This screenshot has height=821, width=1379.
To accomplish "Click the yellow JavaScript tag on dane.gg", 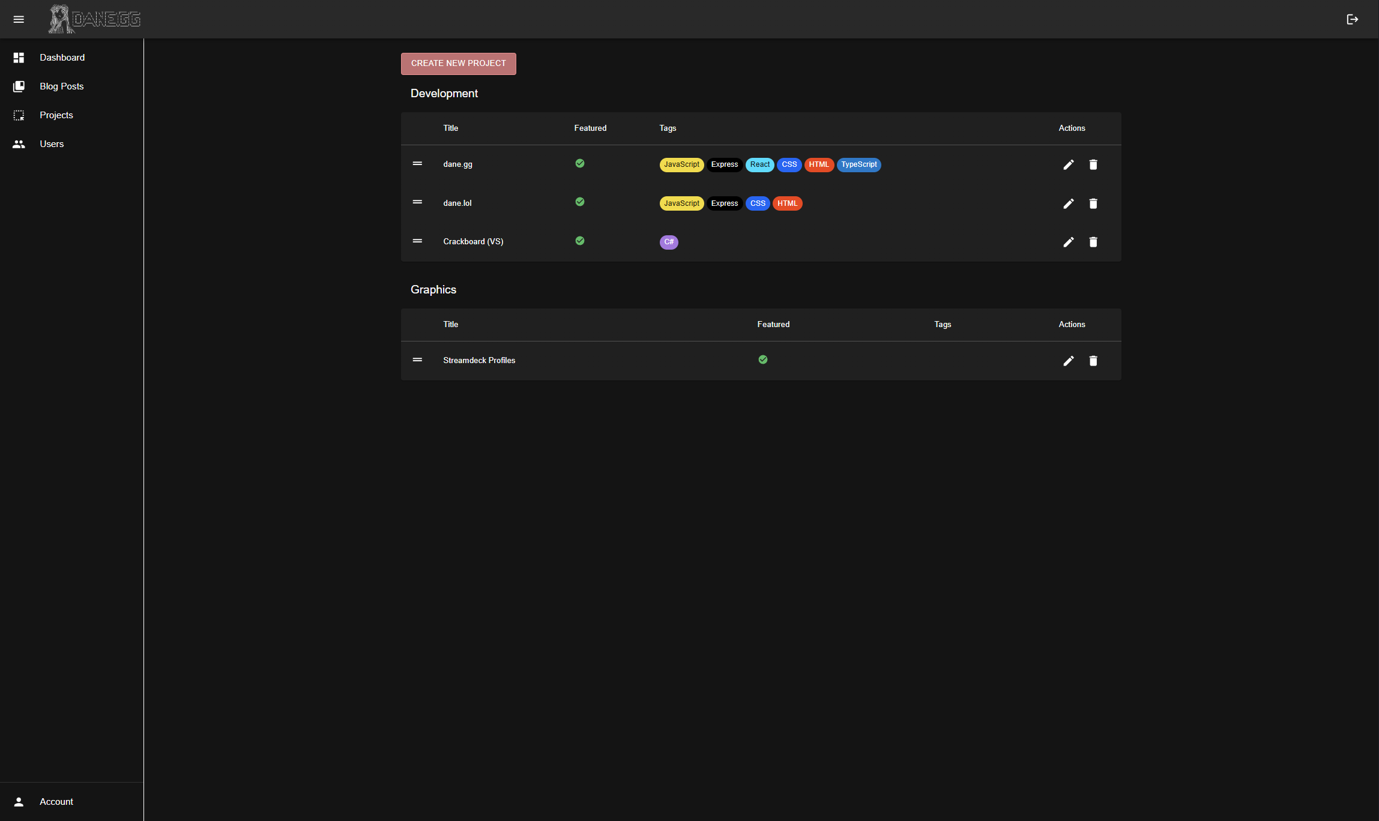I will click(681, 164).
